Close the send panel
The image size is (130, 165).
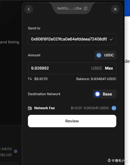click(x=115, y=9)
